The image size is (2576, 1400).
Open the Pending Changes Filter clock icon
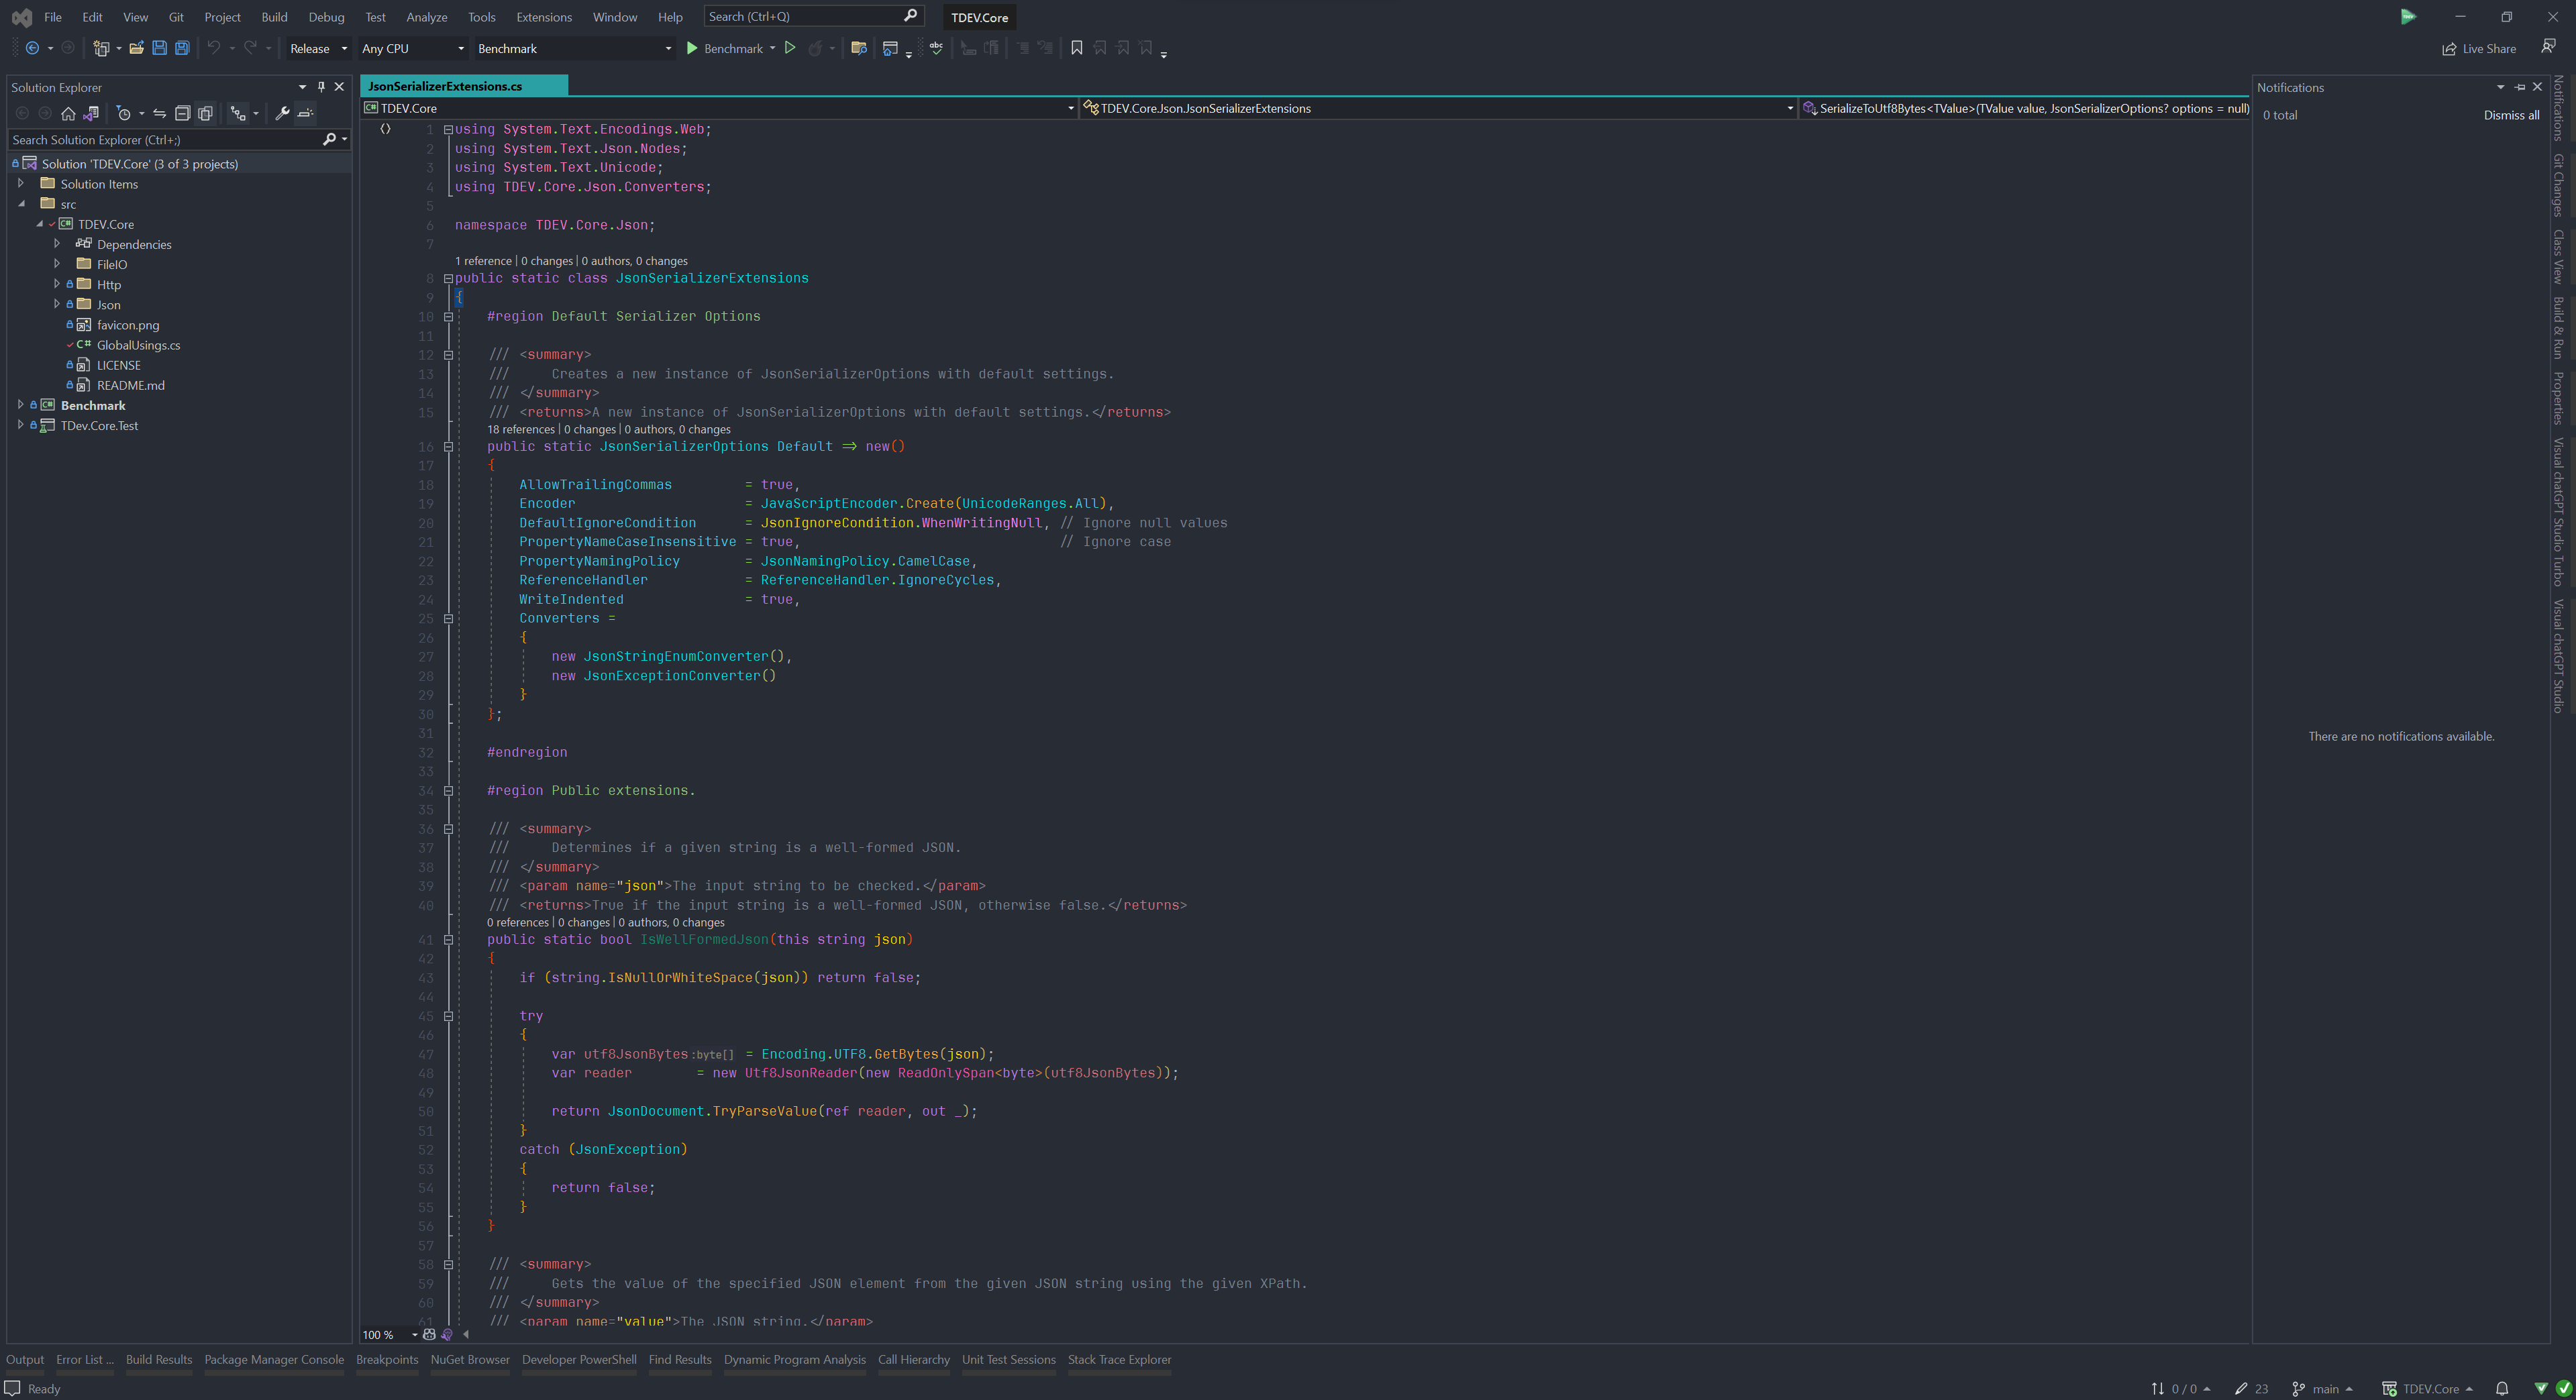124,113
